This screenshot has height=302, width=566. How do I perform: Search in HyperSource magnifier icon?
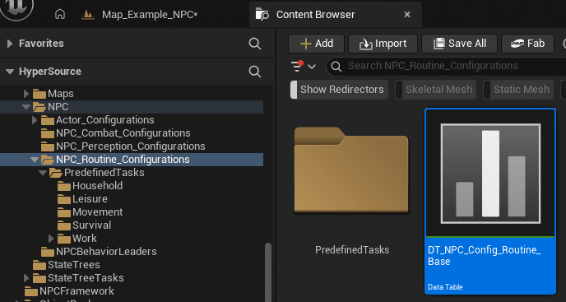[255, 72]
